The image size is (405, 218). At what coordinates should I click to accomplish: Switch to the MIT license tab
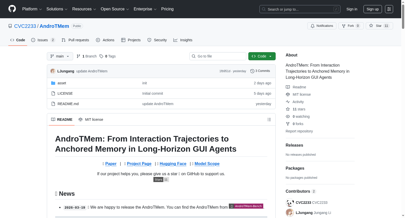coord(91,120)
